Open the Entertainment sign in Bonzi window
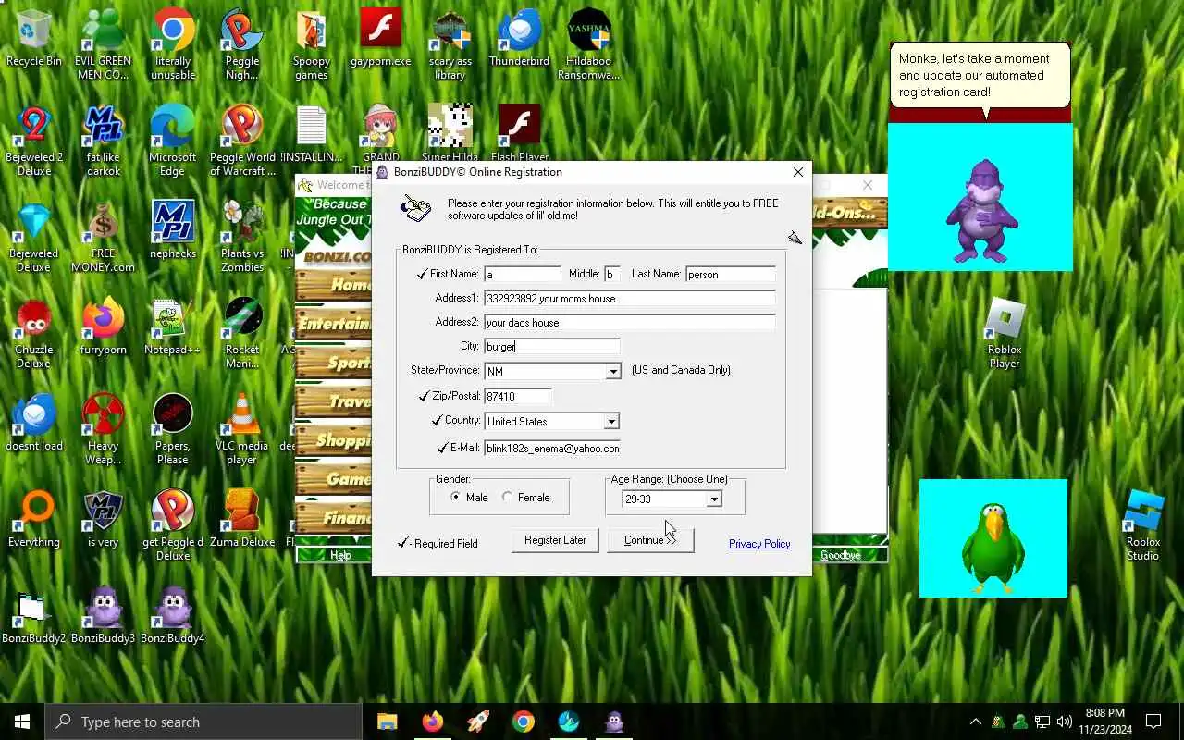This screenshot has height=740, width=1184. (x=334, y=324)
